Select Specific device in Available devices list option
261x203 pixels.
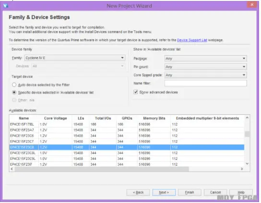pyautogui.click(x=14, y=93)
